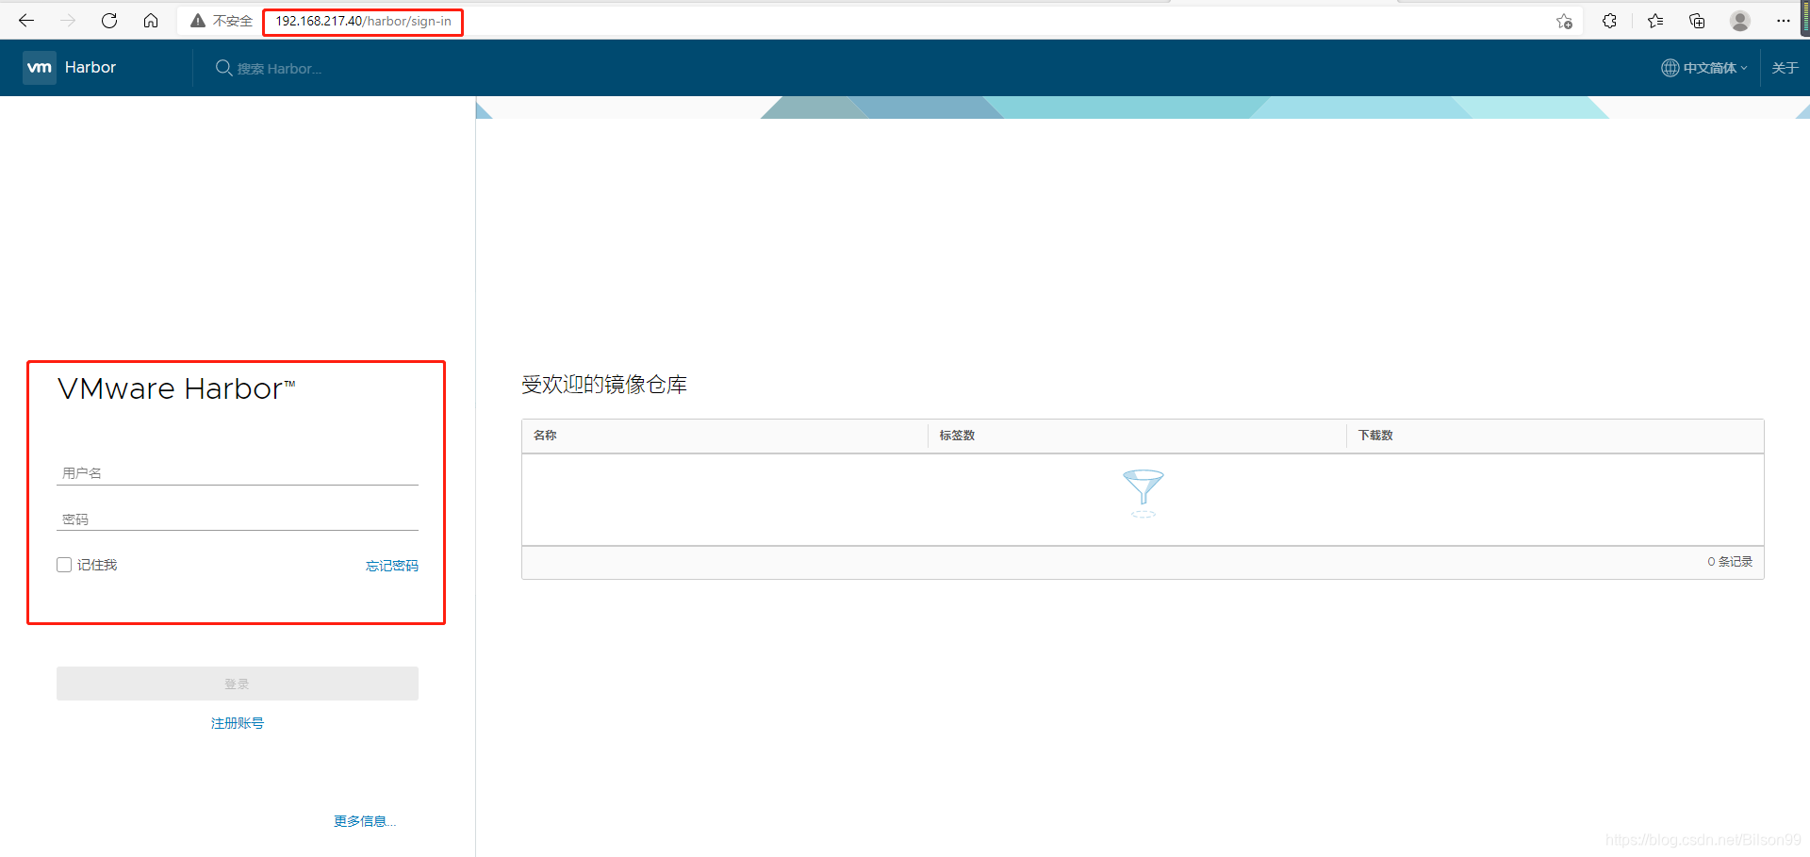Open the browser profile avatar

point(1740,21)
